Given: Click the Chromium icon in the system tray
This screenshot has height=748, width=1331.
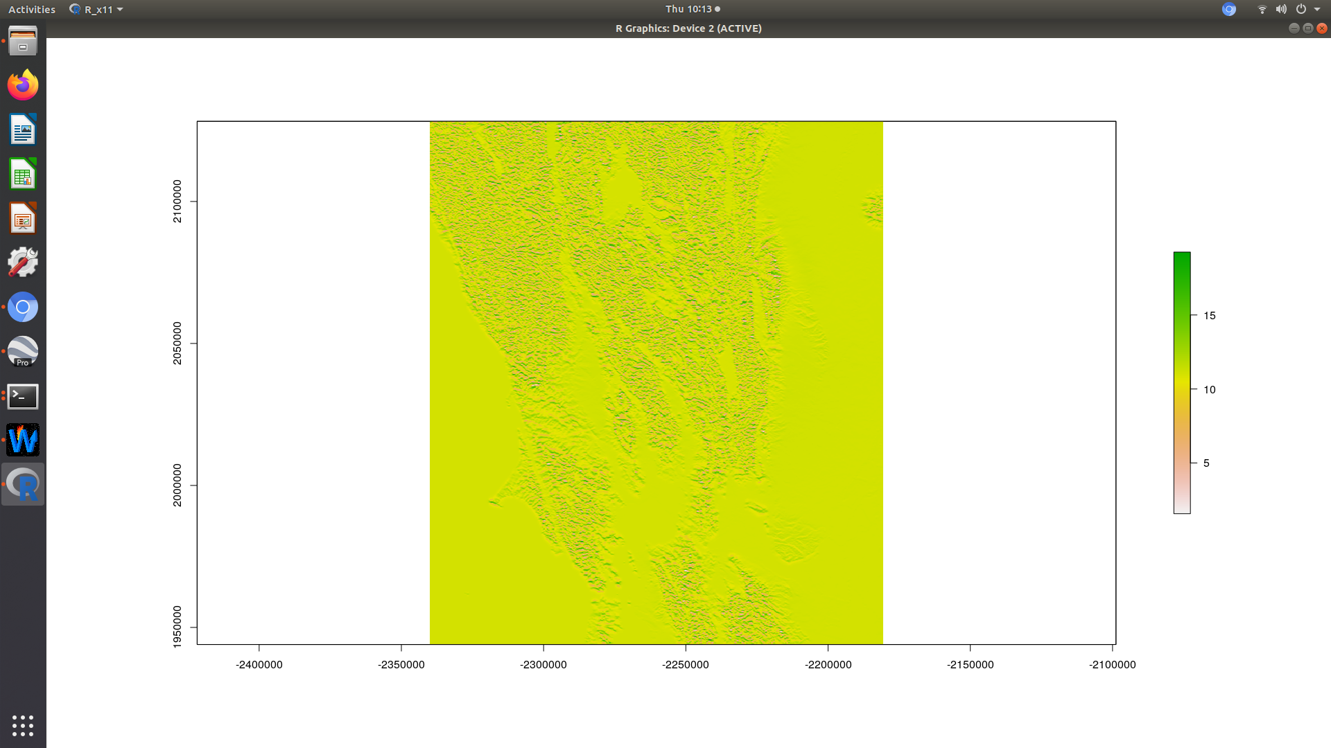Looking at the screenshot, I should pyautogui.click(x=1228, y=9).
